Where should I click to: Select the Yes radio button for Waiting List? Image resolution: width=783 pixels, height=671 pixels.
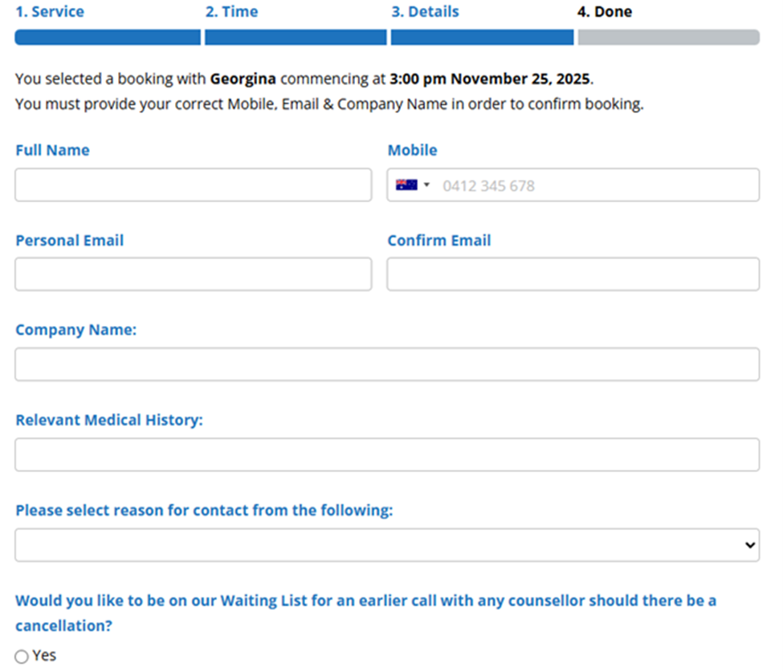coord(22,657)
